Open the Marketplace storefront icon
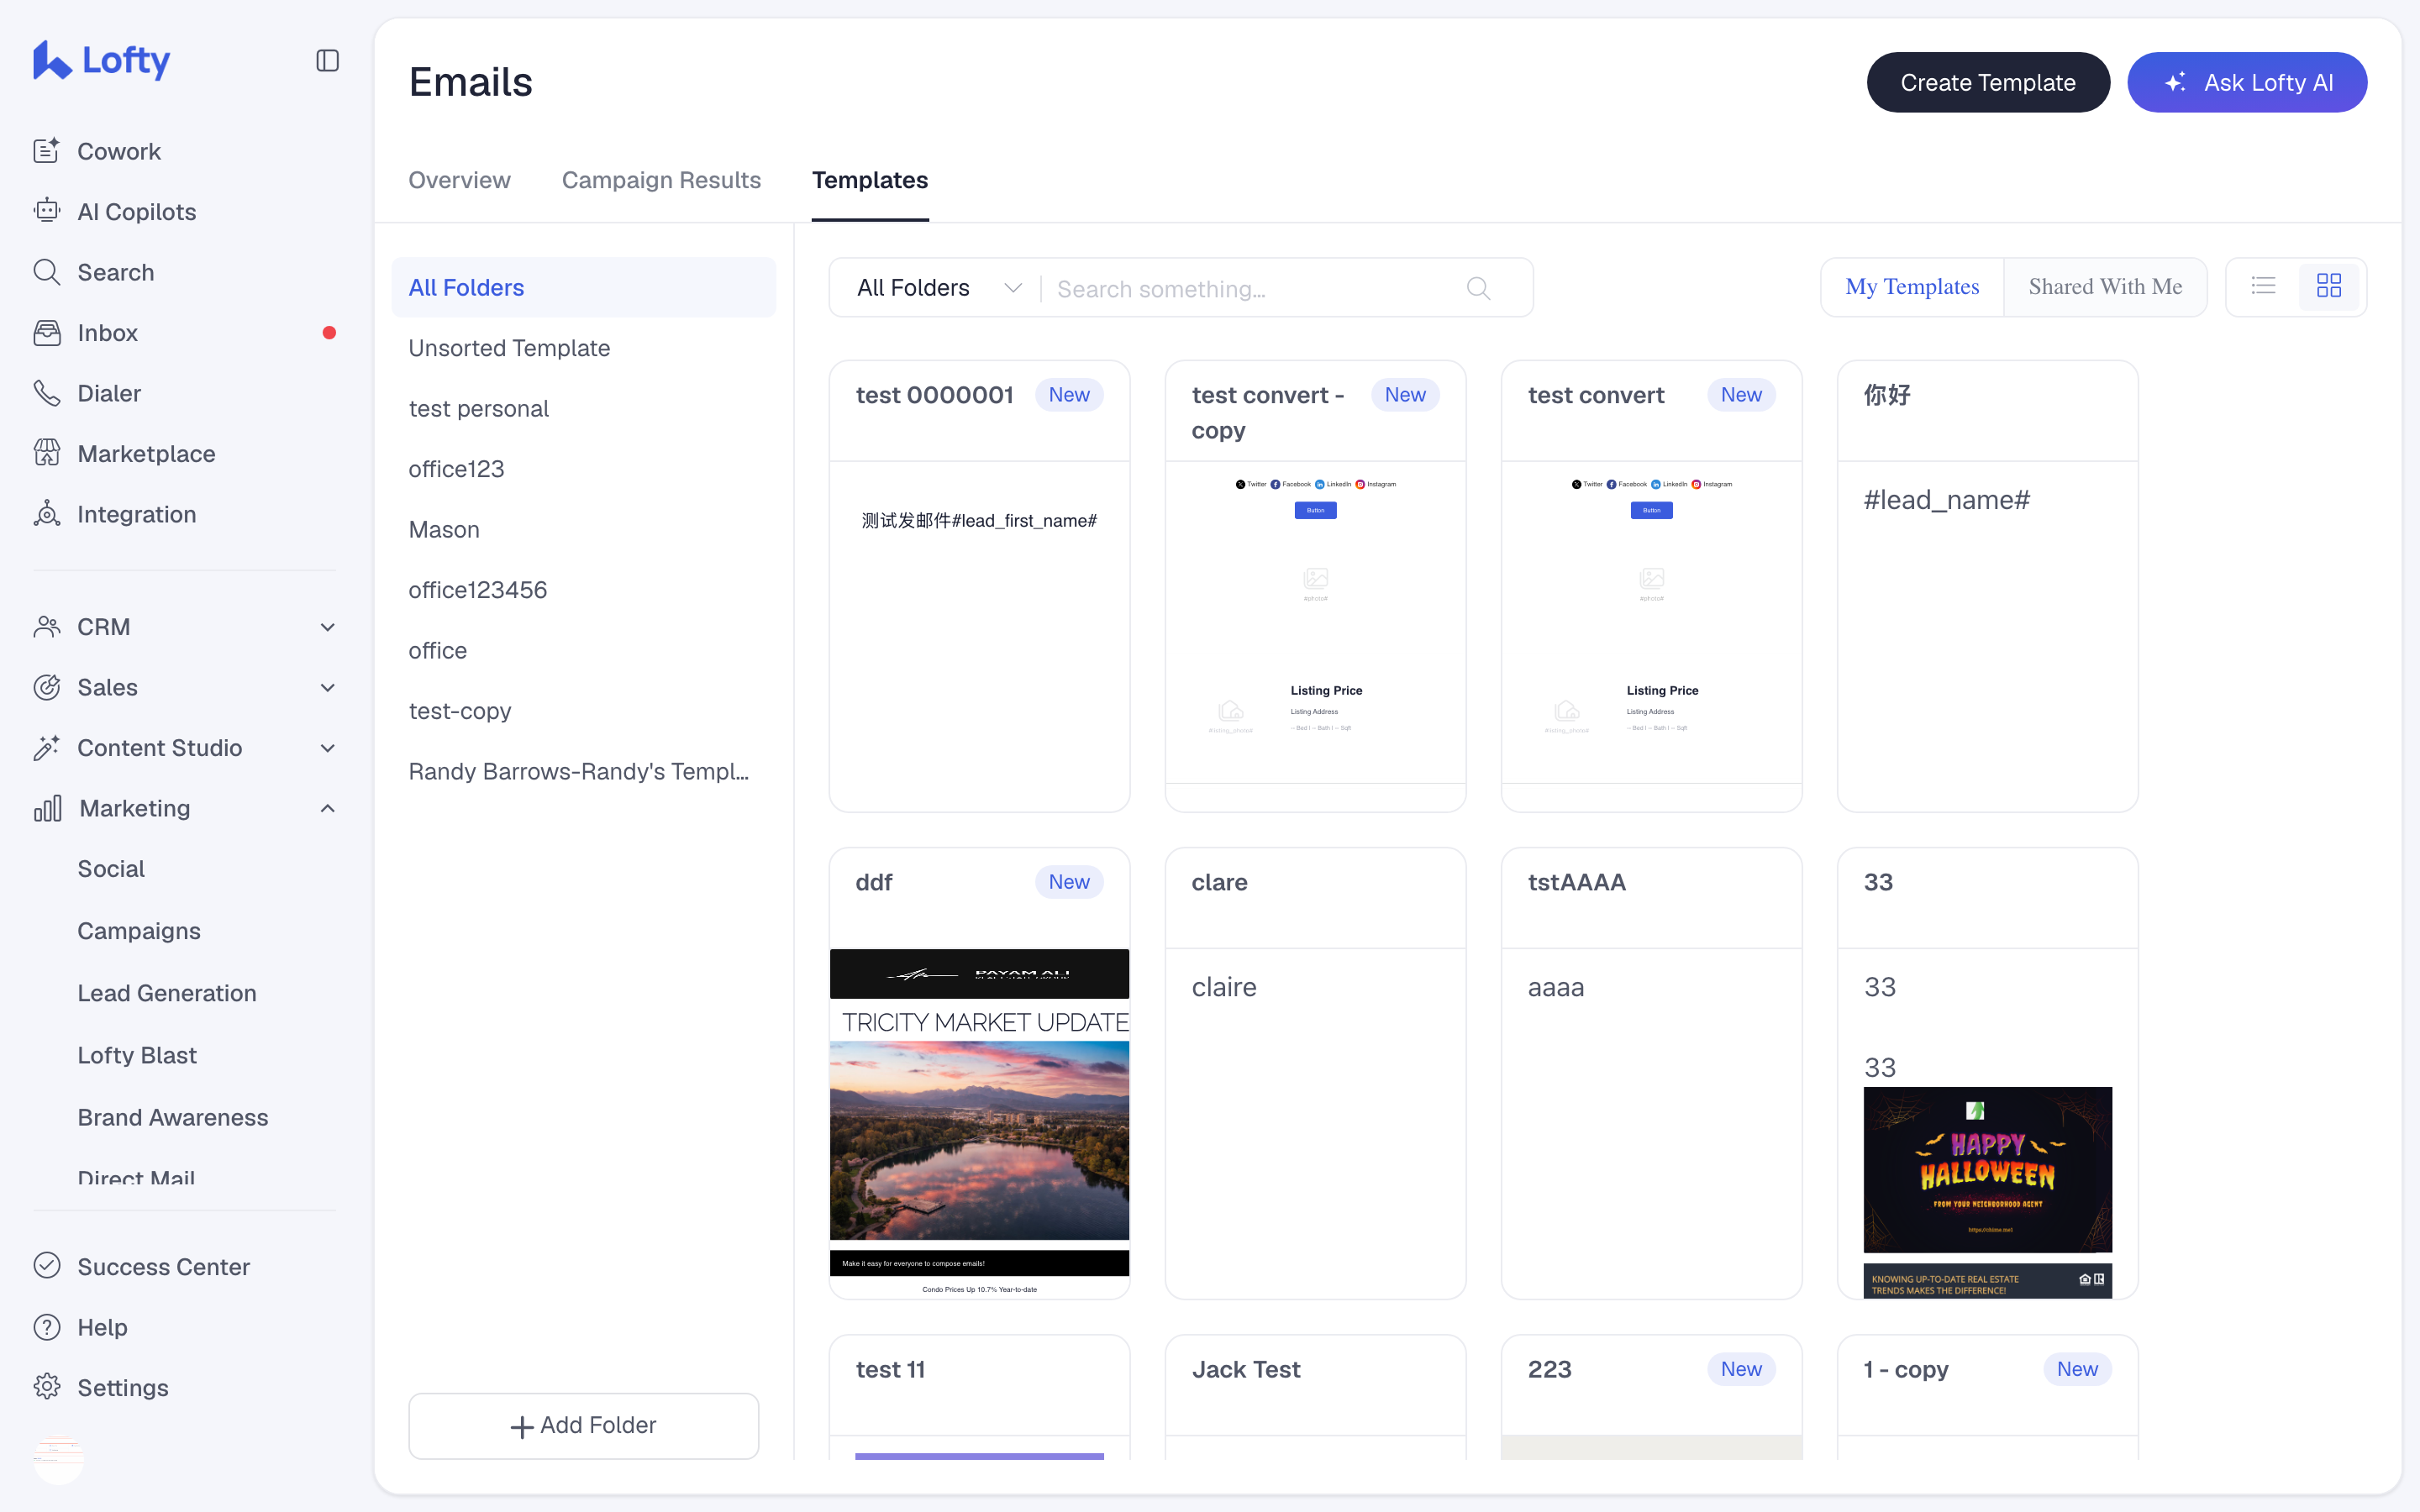Screen dimensions: 2420x1512 click(47, 453)
